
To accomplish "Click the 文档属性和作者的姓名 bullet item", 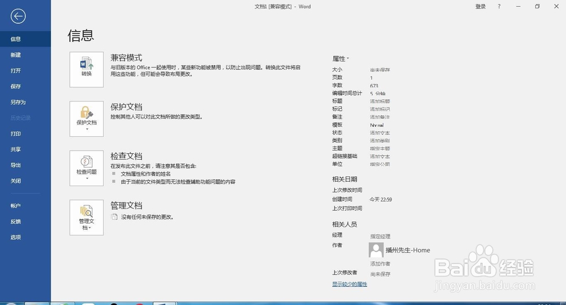I will 146,174.
